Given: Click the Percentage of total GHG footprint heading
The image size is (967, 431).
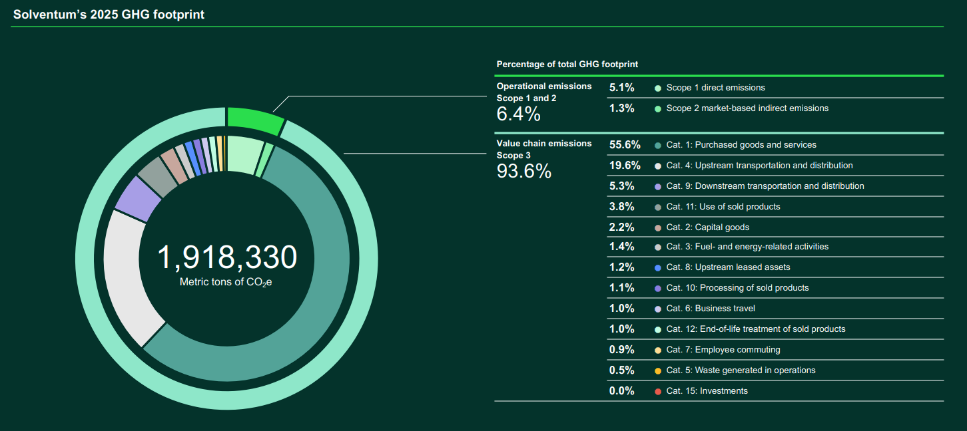Looking at the screenshot, I should (x=567, y=65).
